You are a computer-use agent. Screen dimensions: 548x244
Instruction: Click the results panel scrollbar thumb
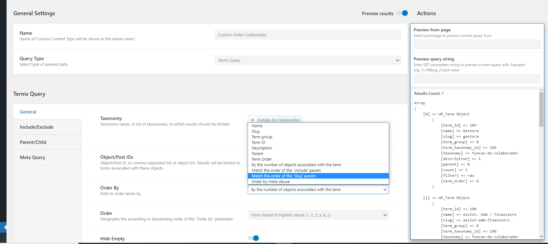tap(541, 109)
